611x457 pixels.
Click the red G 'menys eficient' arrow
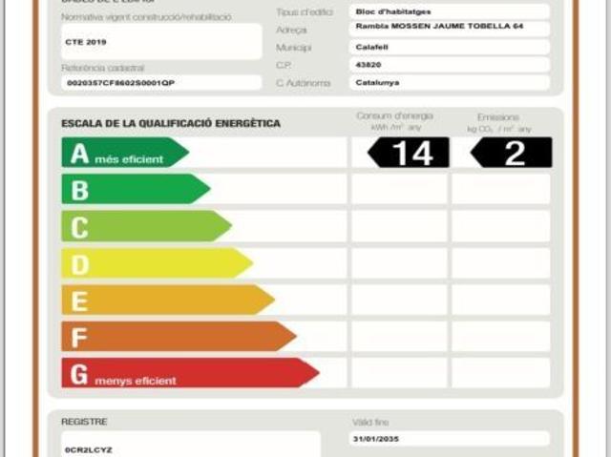point(190,373)
